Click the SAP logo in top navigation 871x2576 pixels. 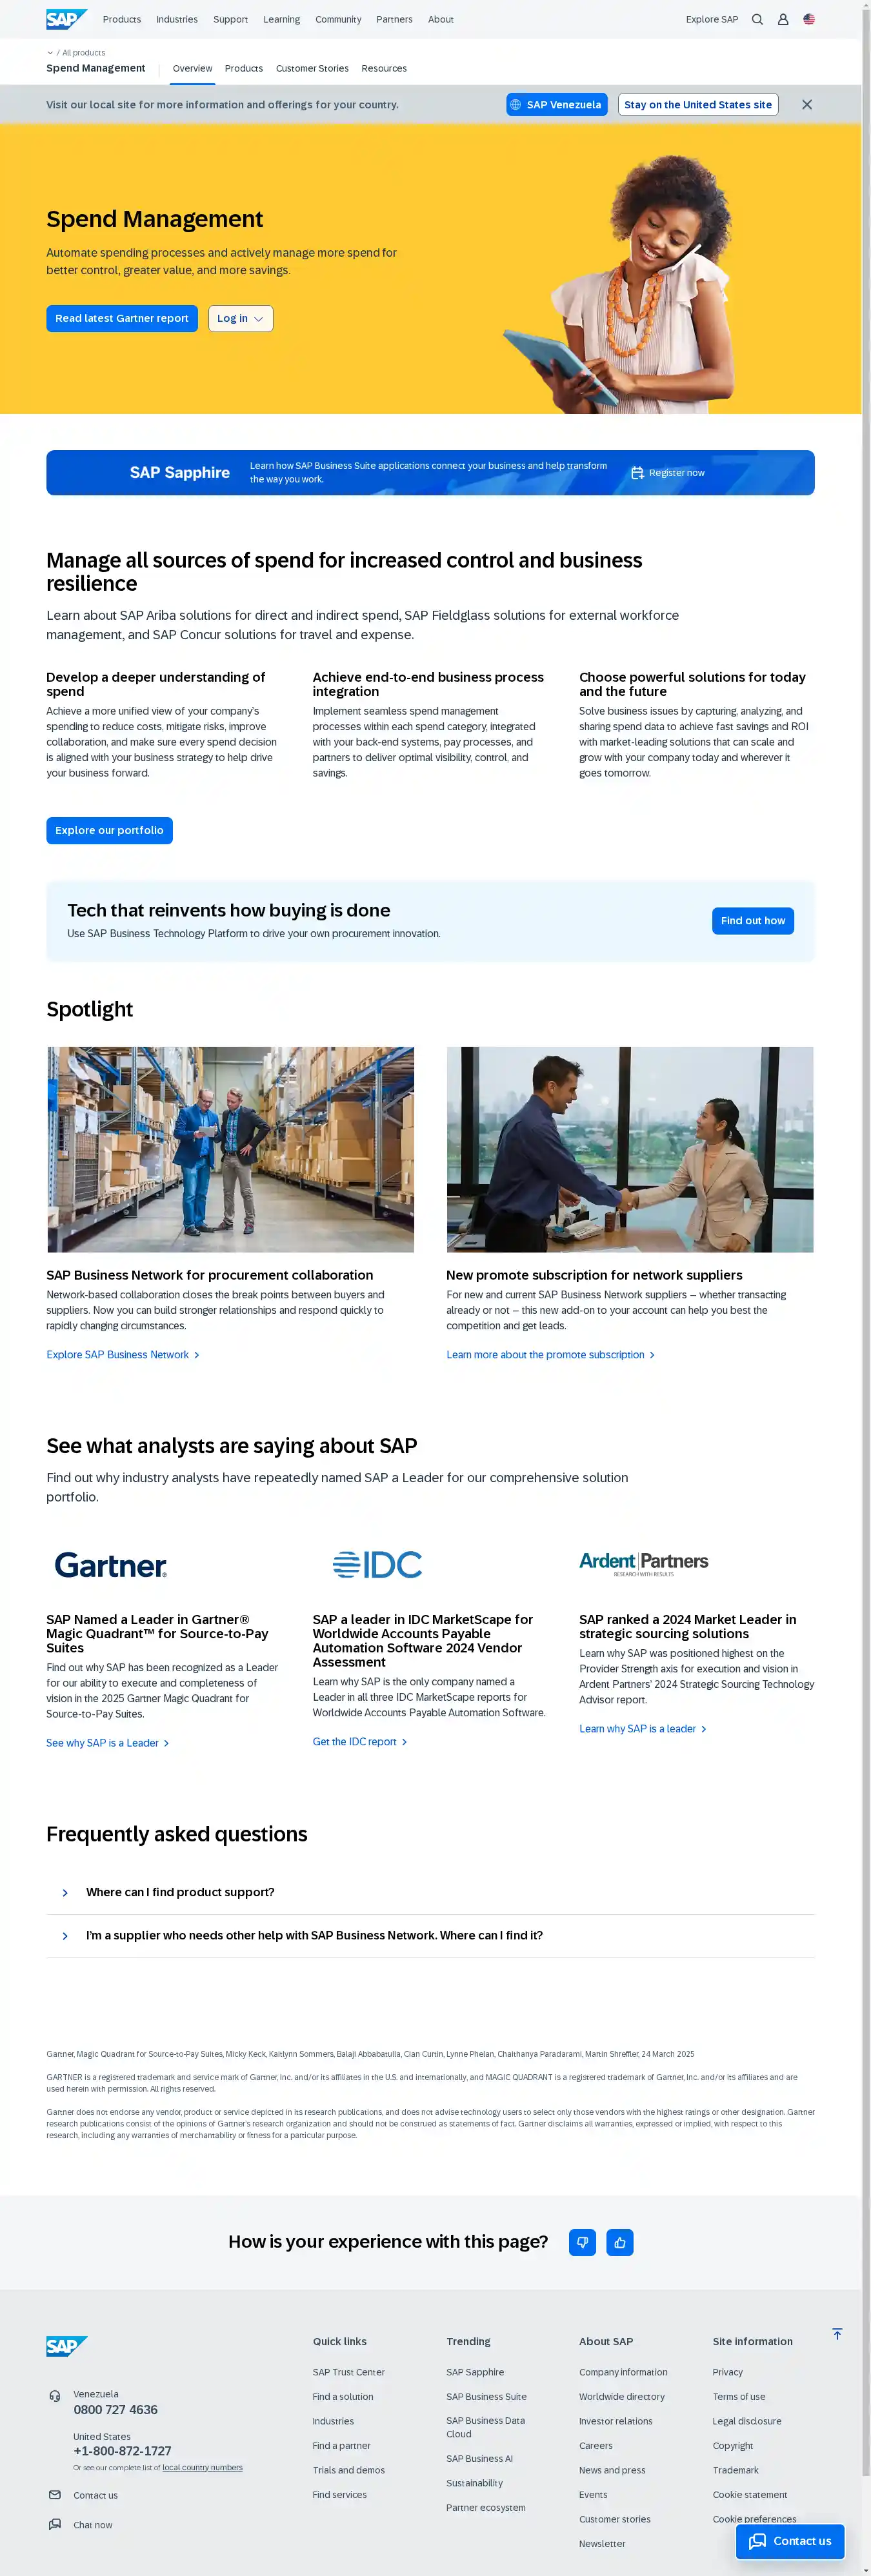[66, 19]
